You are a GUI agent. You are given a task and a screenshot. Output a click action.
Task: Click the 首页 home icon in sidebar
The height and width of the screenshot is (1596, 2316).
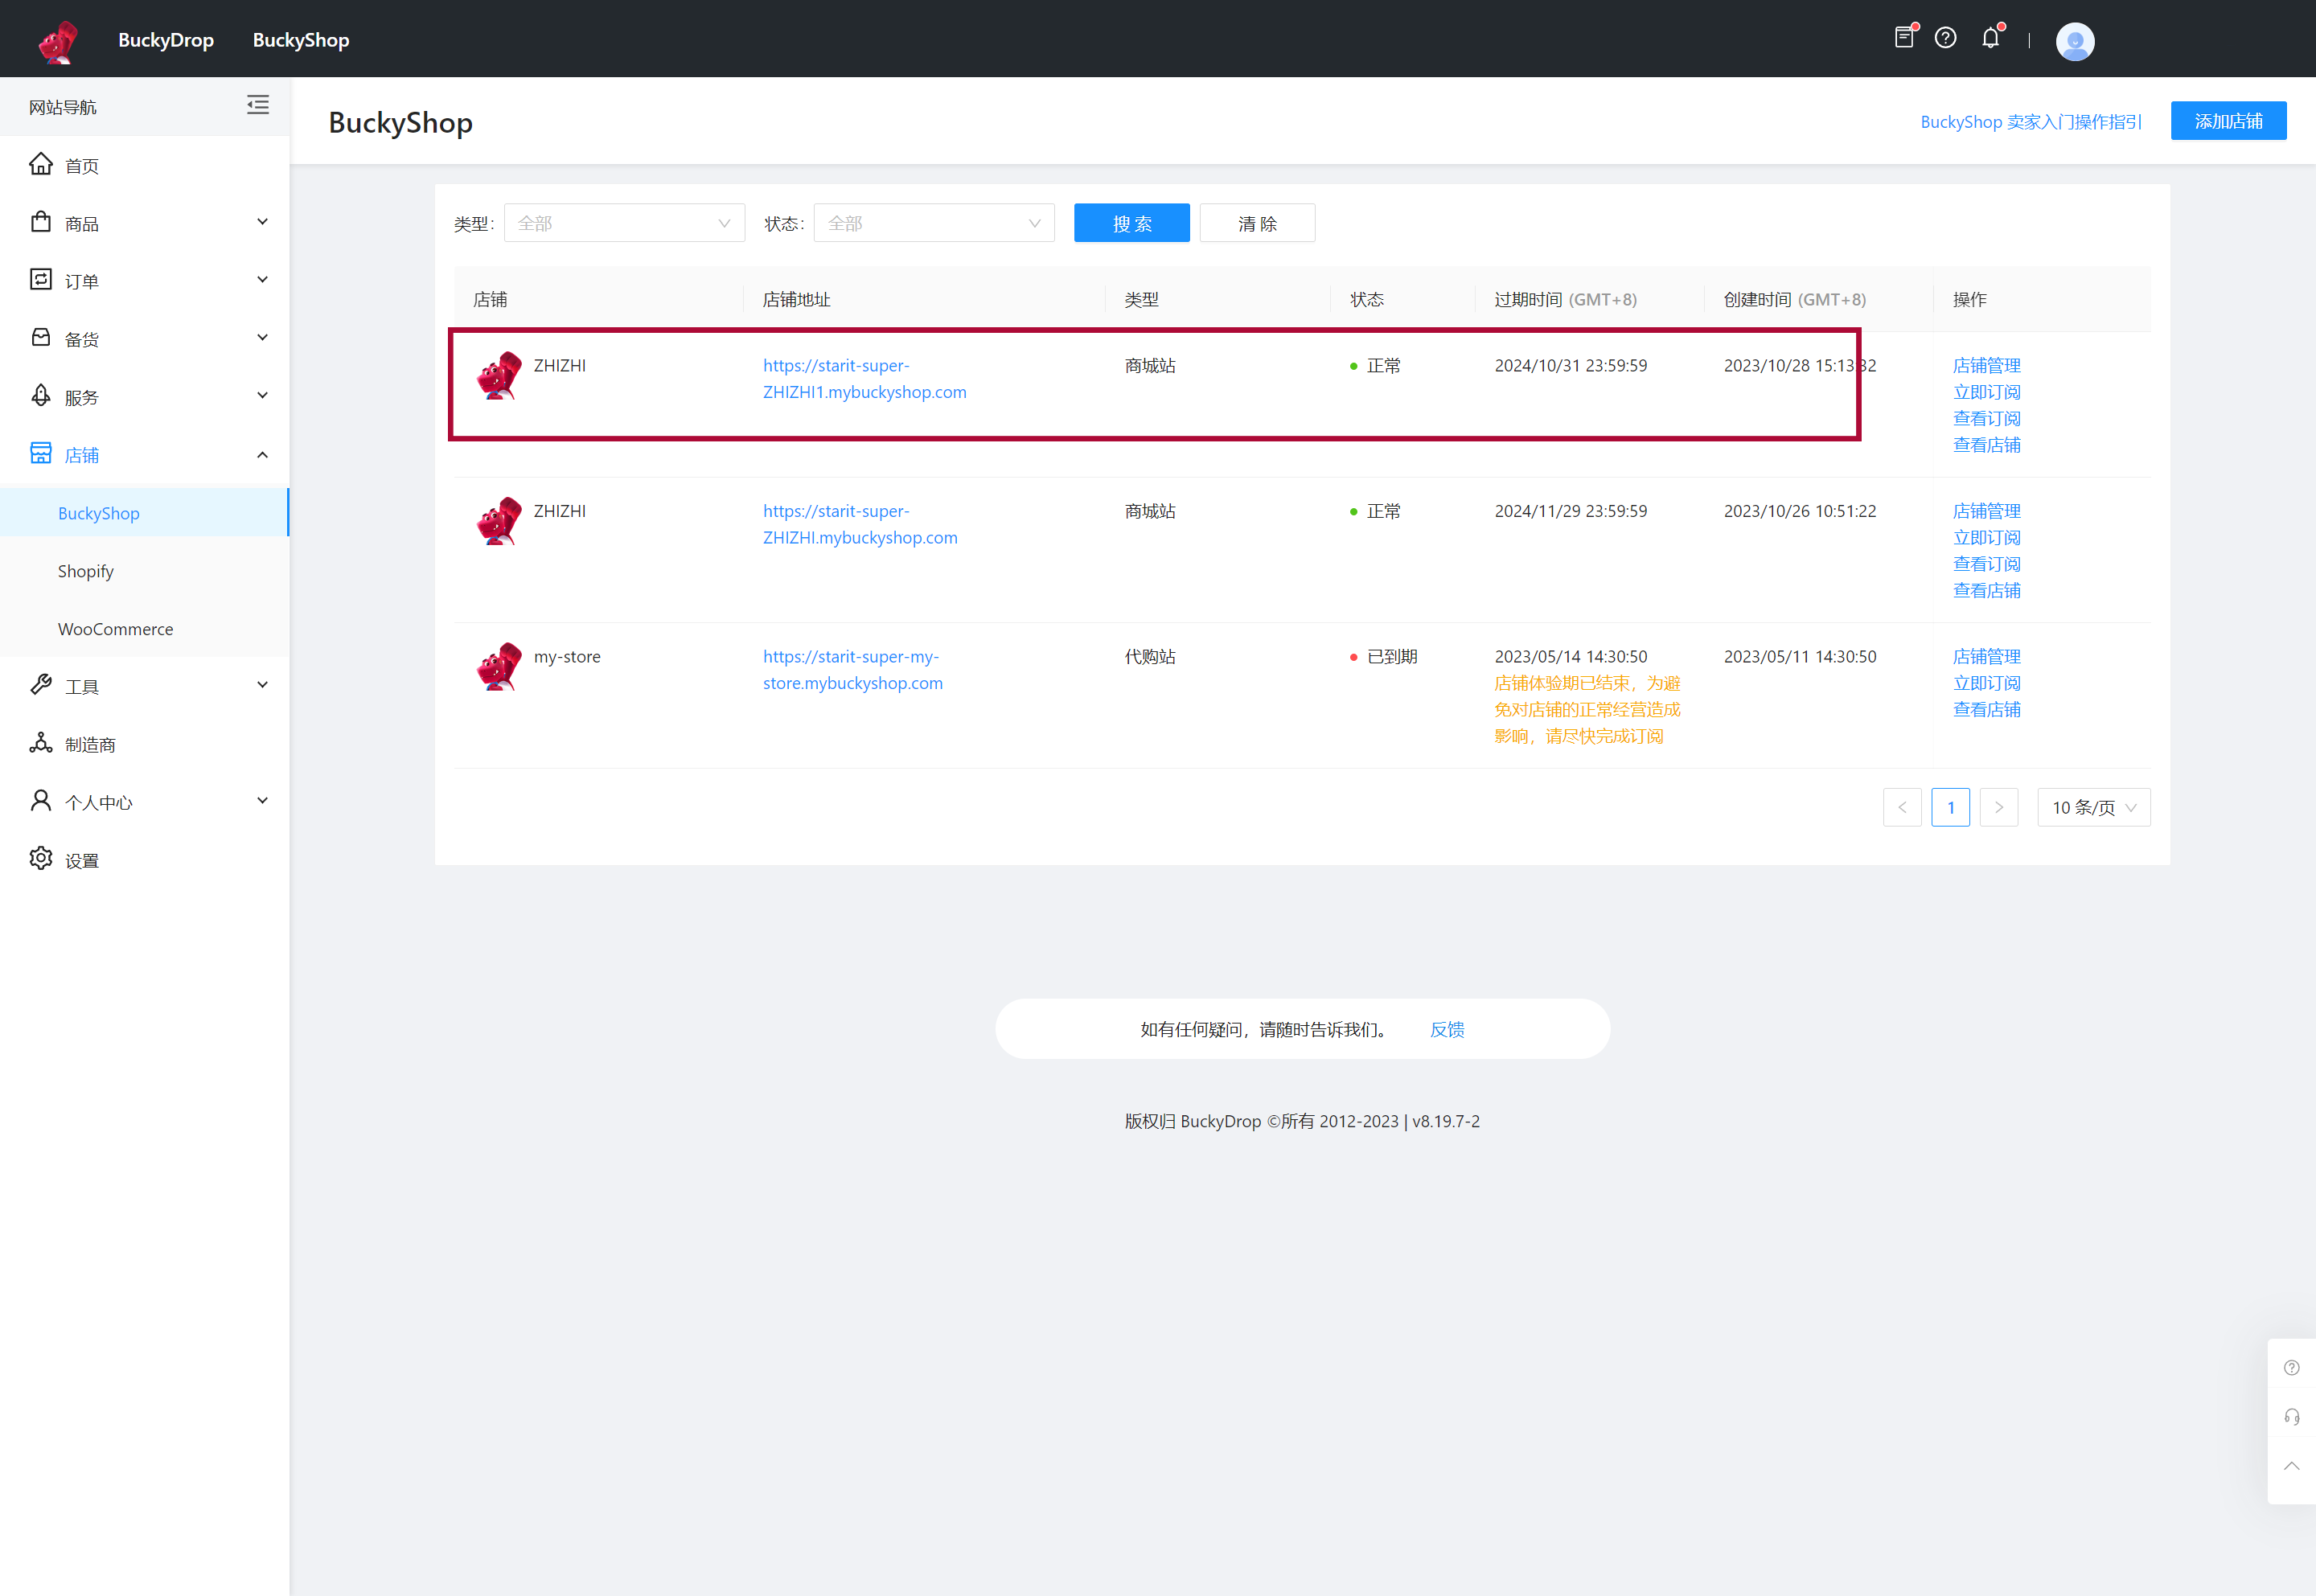[44, 166]
